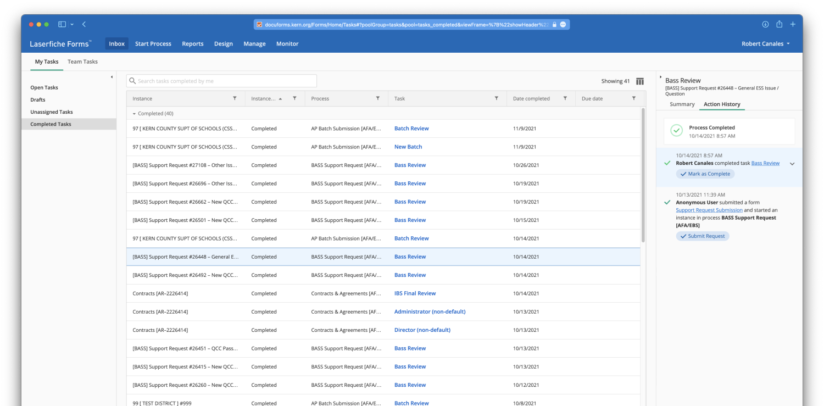Click the Bass Review link in Action History
Viewport: 824px width, 406px height.
[765, 163]
